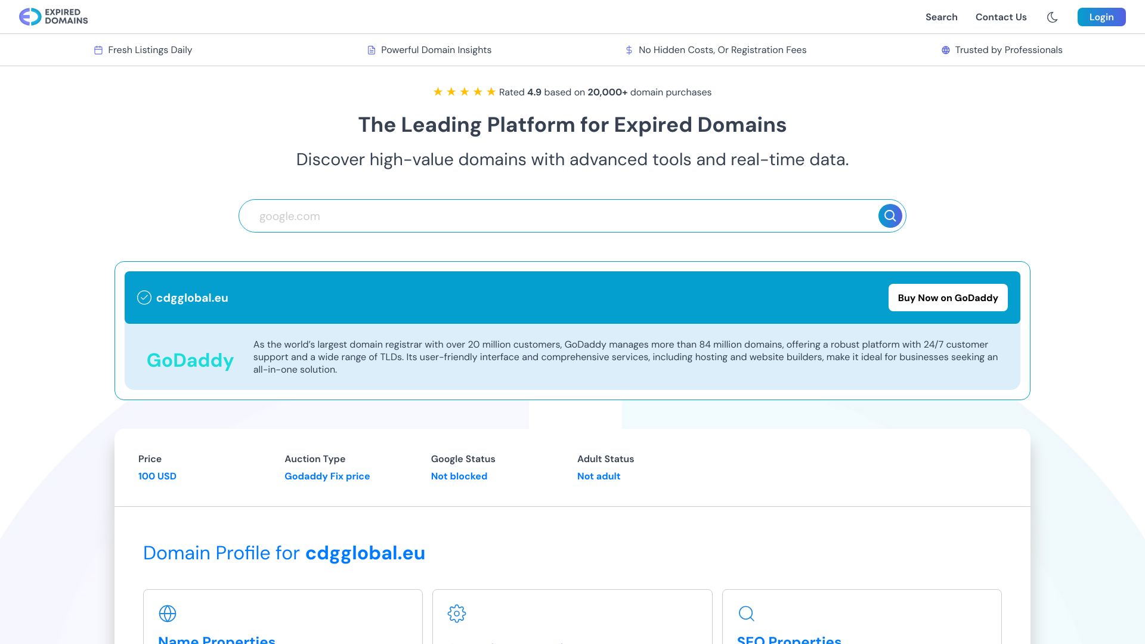
Task: Open the Search menu item
Action: (x=941, y=17)
